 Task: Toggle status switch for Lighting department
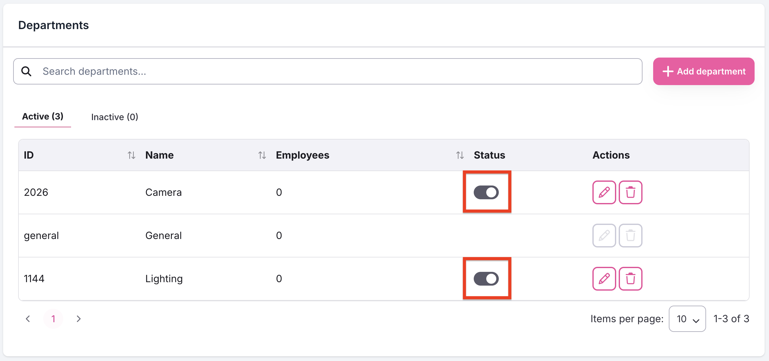click(486, 279)
